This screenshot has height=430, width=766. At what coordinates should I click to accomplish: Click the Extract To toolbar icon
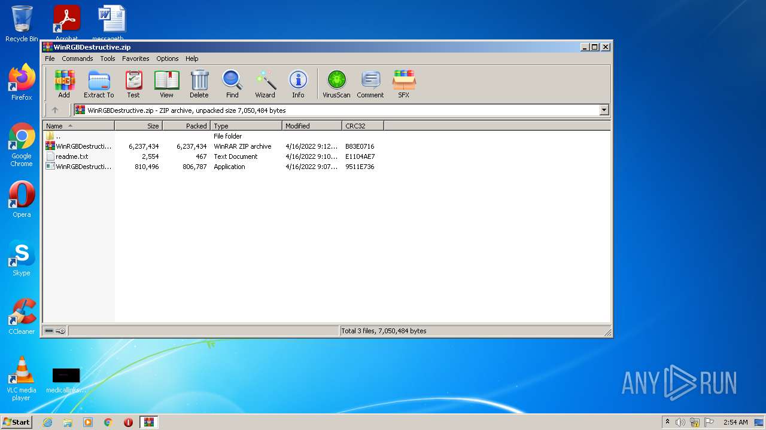tap(99, 84)
